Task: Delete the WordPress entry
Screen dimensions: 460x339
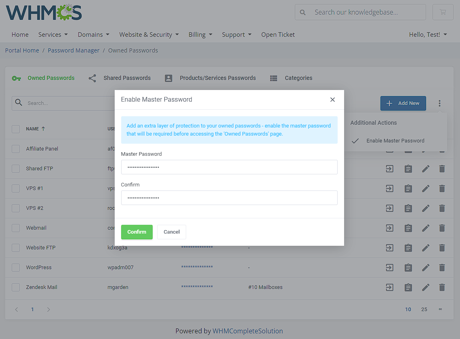Action: [x=442, y=268]
